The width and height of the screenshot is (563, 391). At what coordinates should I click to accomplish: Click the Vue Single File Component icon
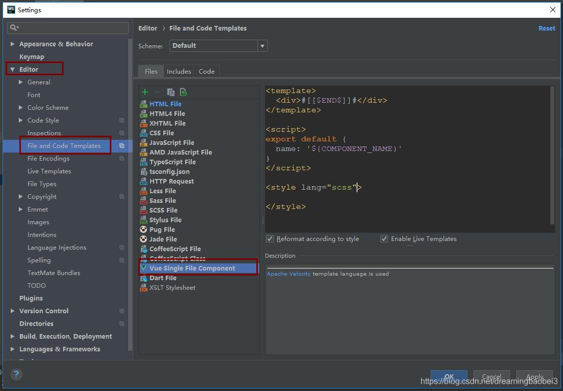(143, 268)
